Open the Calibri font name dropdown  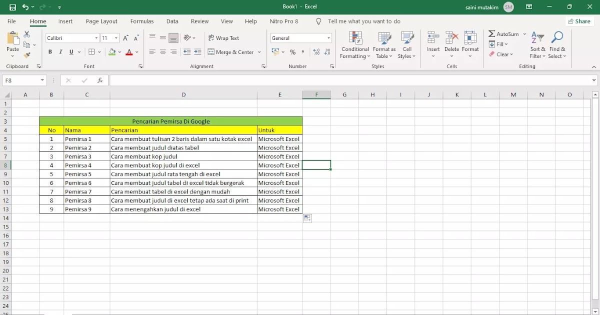point(96,38)
